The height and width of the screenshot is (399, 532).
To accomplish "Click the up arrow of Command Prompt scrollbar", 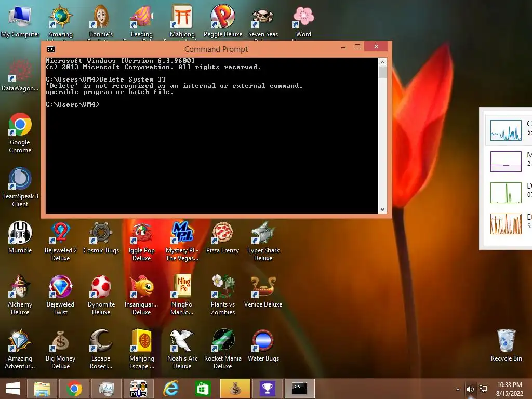I will (382, 62).
